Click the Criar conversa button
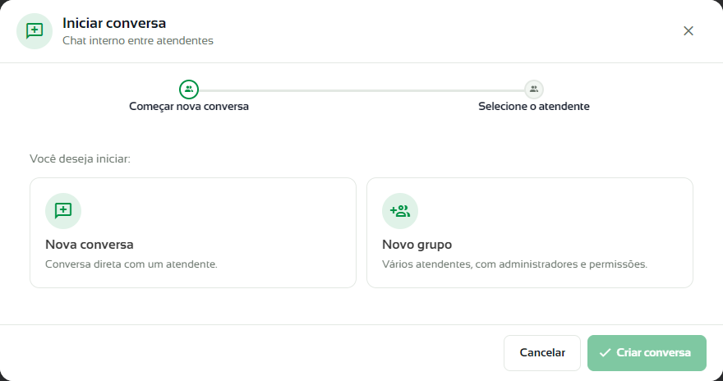This screenshot has width=723, height=381. (647, 353)
